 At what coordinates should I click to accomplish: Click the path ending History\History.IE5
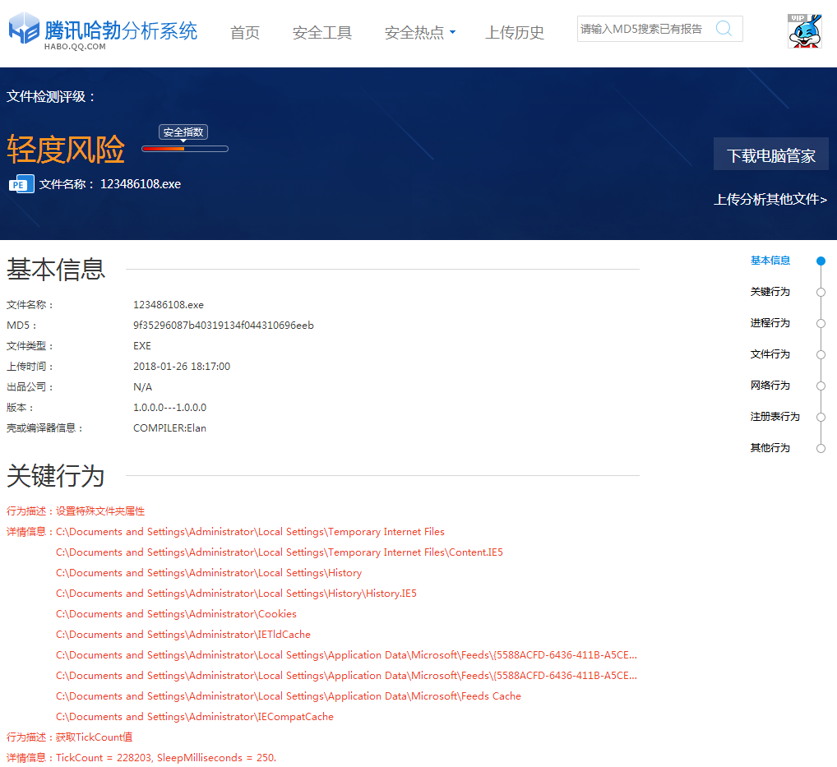point(236,593)
